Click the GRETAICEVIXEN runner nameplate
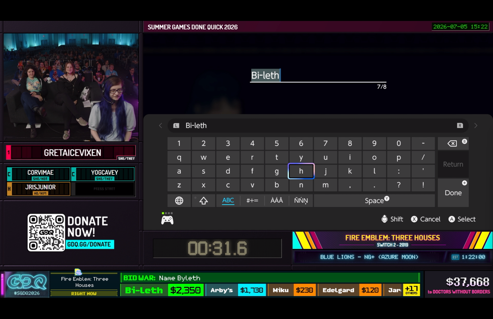Image resolution: width=493 pixels, height=319 pixels. 71,152
